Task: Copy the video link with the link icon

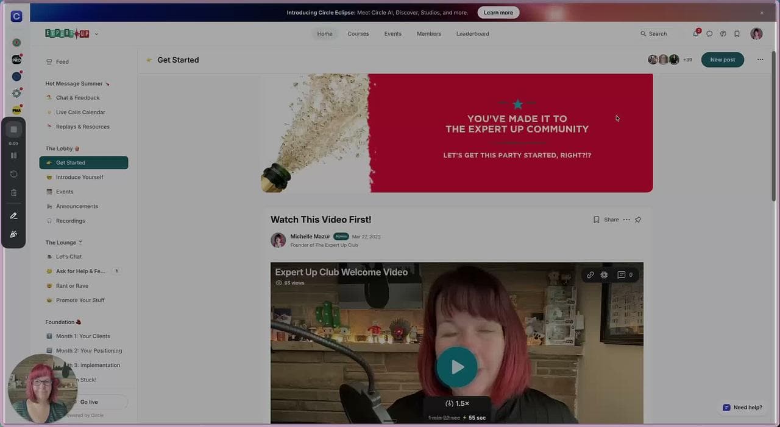Action: 590,275
